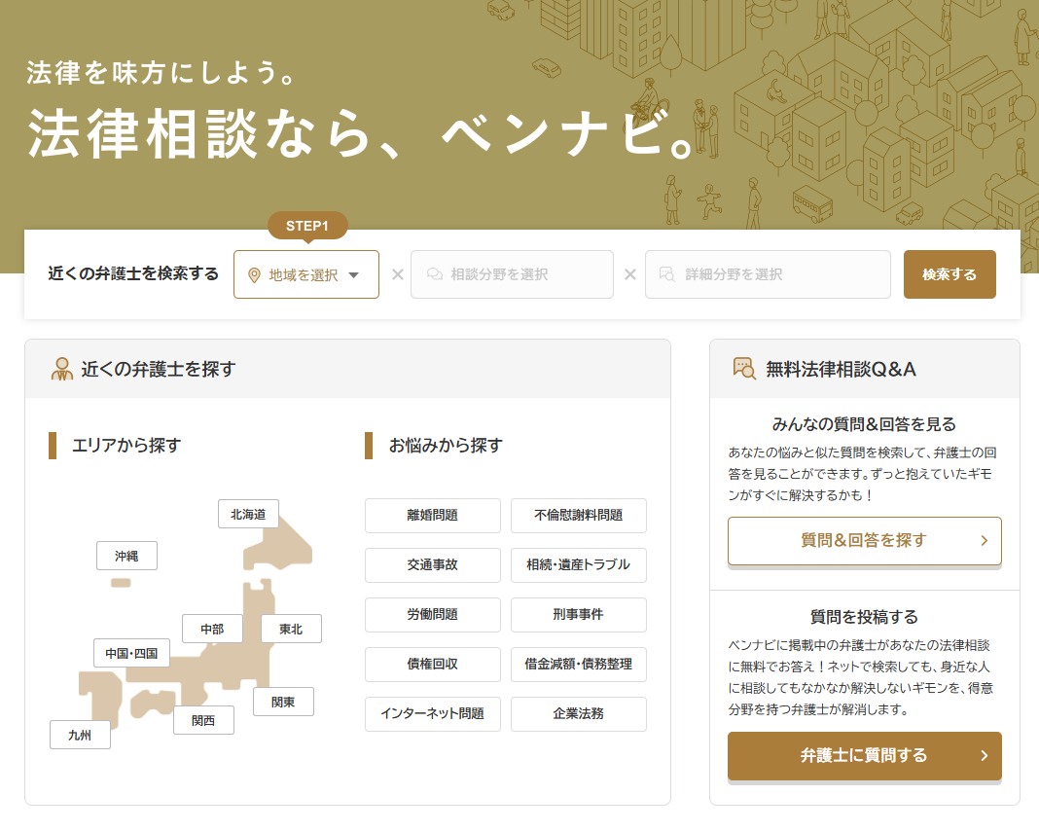This screenshot has height=831, width=1039.
Task: Click the 検索する search button
Action: click(x=949, y=274)
